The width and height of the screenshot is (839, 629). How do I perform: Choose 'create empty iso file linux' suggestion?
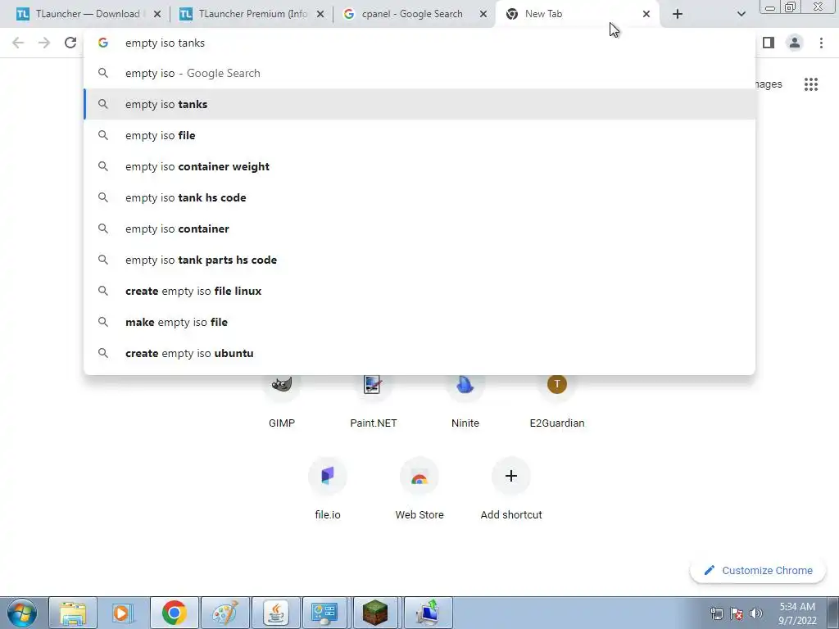coord(419,291)
